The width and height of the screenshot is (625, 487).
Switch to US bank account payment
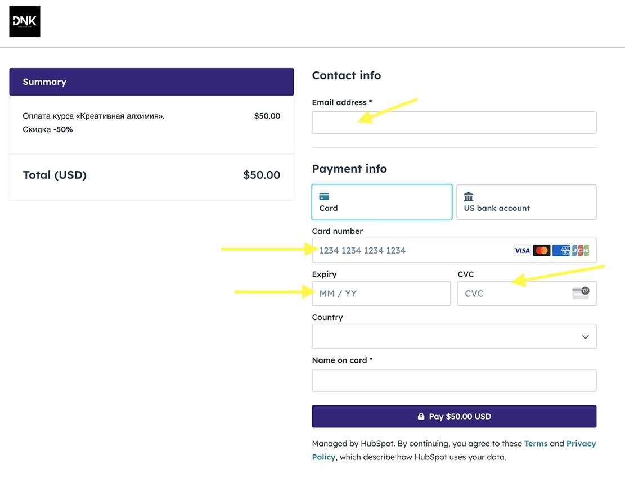click(526, 202)
